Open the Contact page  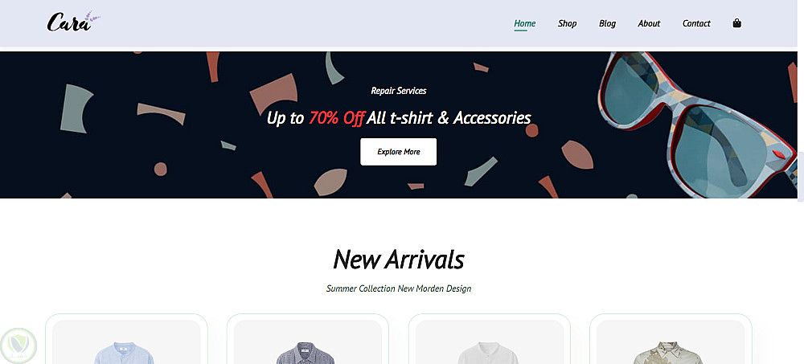[696, 23]
